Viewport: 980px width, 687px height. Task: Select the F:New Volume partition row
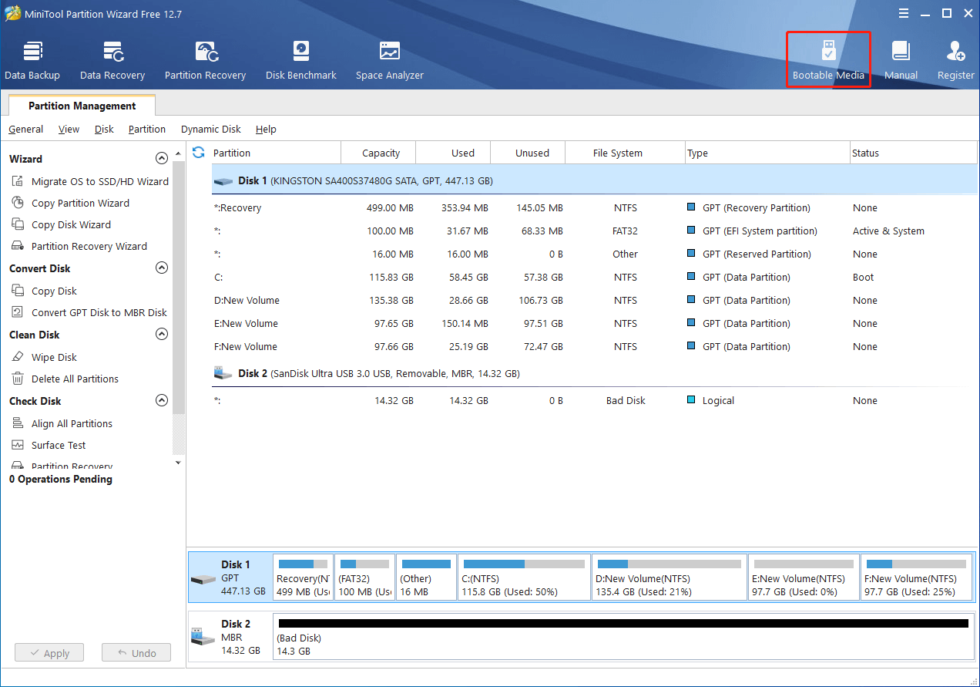point(593,346)
